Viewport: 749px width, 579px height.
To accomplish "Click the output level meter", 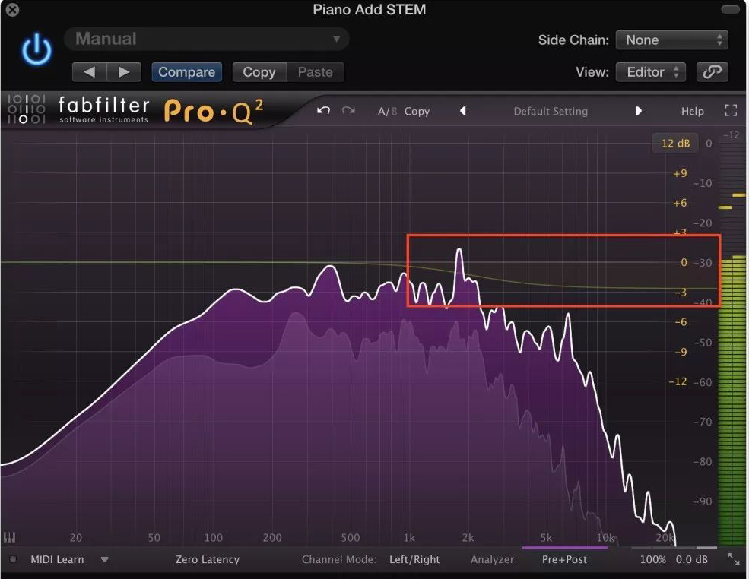I will [732, 339].
